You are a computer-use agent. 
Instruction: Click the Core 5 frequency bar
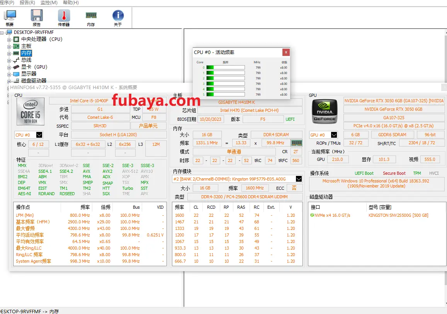click(x=226, y=94)
